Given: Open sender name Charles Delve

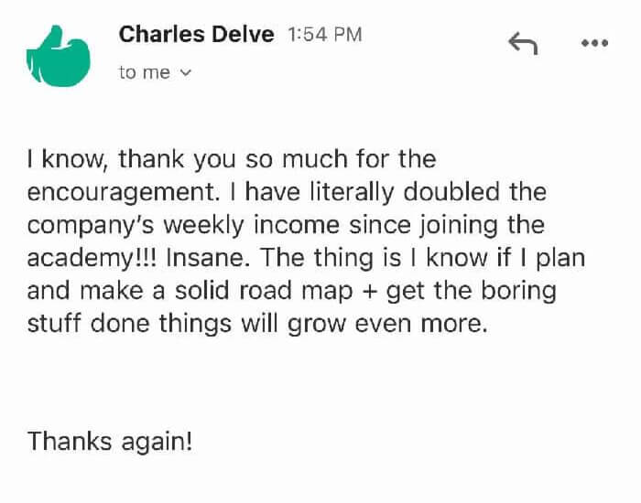Looking at the screenshot, I should [x=196, y=35].
